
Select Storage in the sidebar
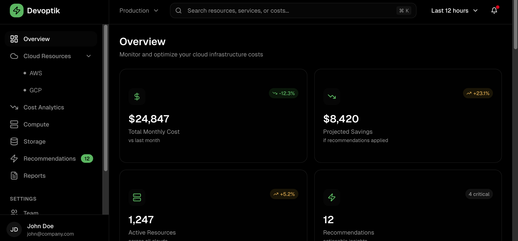pyautogui.click(x=34, y=141)
